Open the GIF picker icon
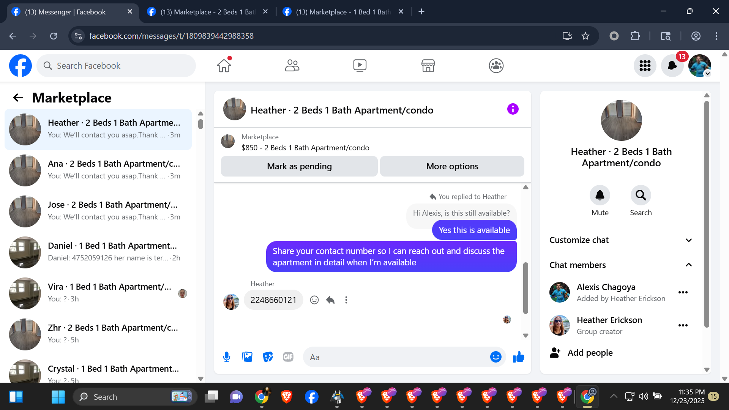Image resolution: width=729 pixels, height=410 pixels. tap(288, 357)
